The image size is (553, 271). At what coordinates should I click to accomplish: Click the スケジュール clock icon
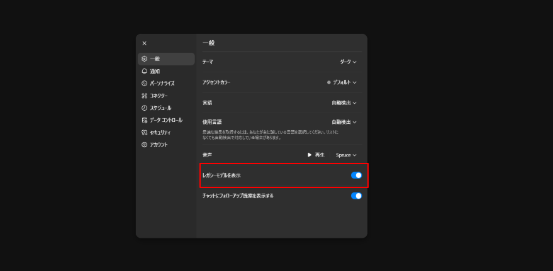144,108
